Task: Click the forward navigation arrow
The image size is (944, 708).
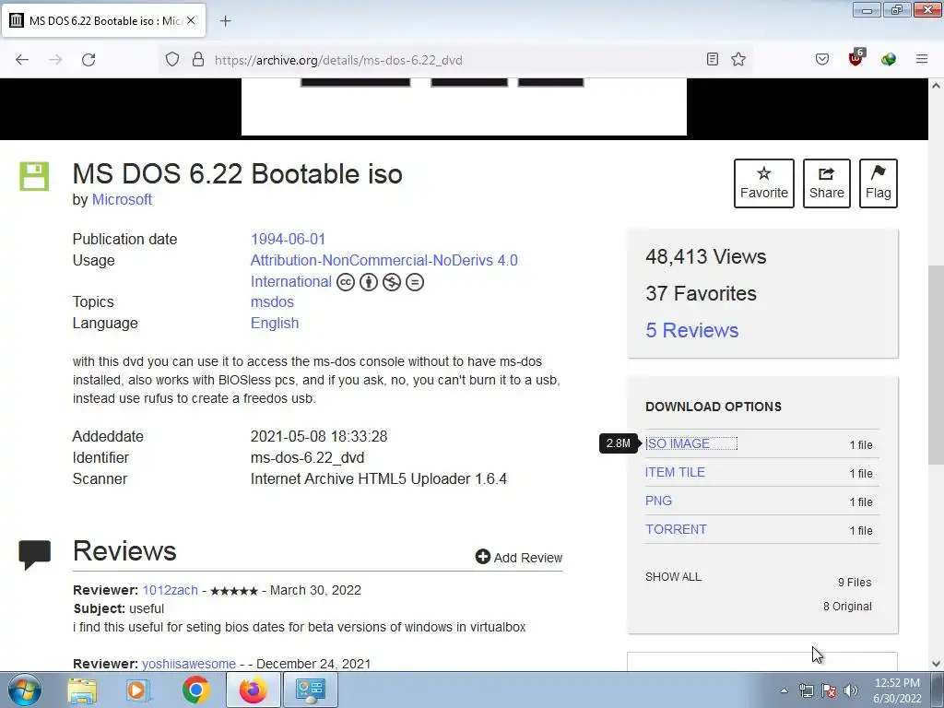Action: (55, 60)
